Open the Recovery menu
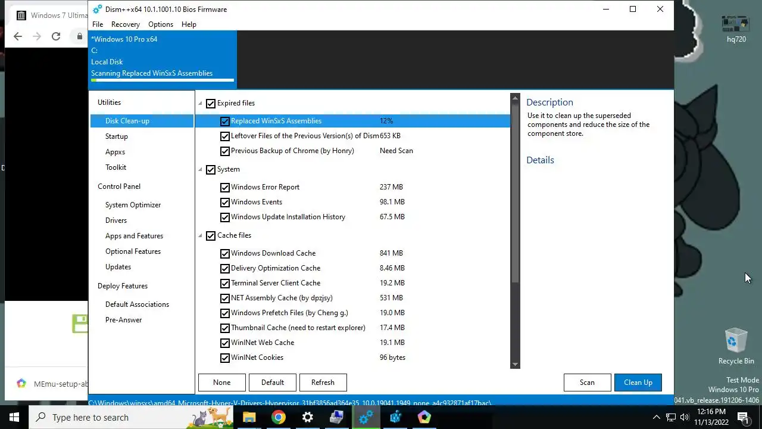This screenshot has height=429, width=762. tap(126, 24)
